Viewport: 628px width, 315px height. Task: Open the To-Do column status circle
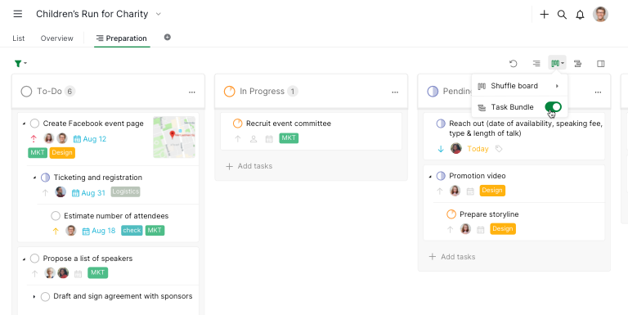[26, 92]
